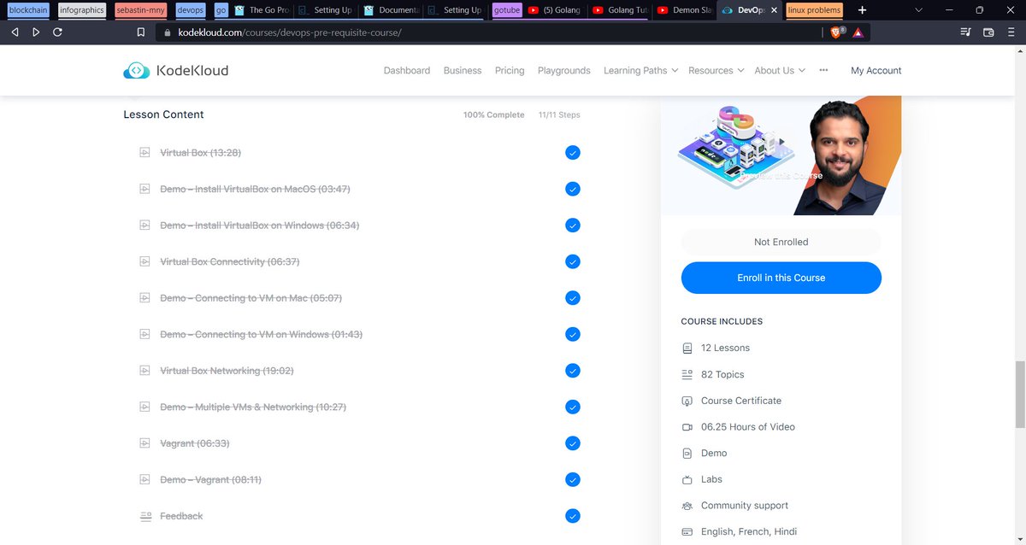
Task: Click camera icon beside 06.25 Hours of Video
Action: (687, 427)
